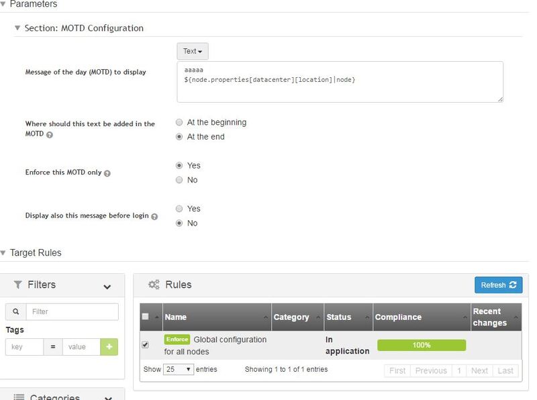Choose No for Display message before login

point(179,223)
